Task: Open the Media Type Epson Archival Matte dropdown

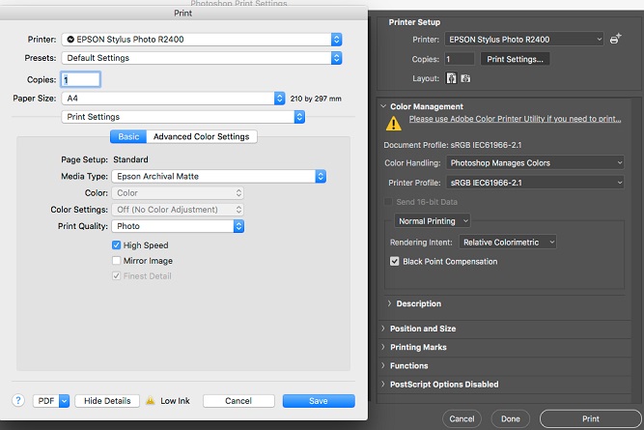Action: (x=219, y=177)
